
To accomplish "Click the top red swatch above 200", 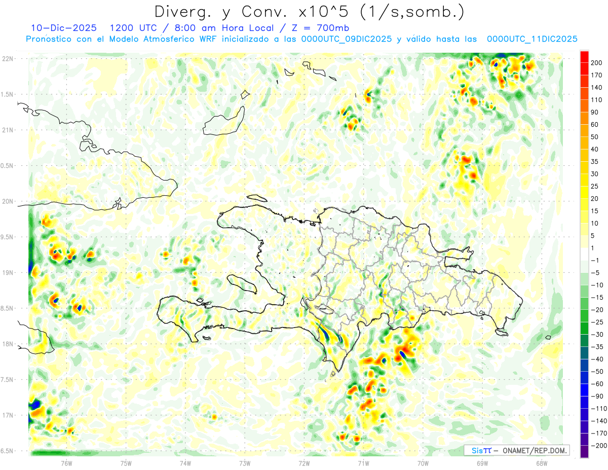I will [x=584, y=56].
